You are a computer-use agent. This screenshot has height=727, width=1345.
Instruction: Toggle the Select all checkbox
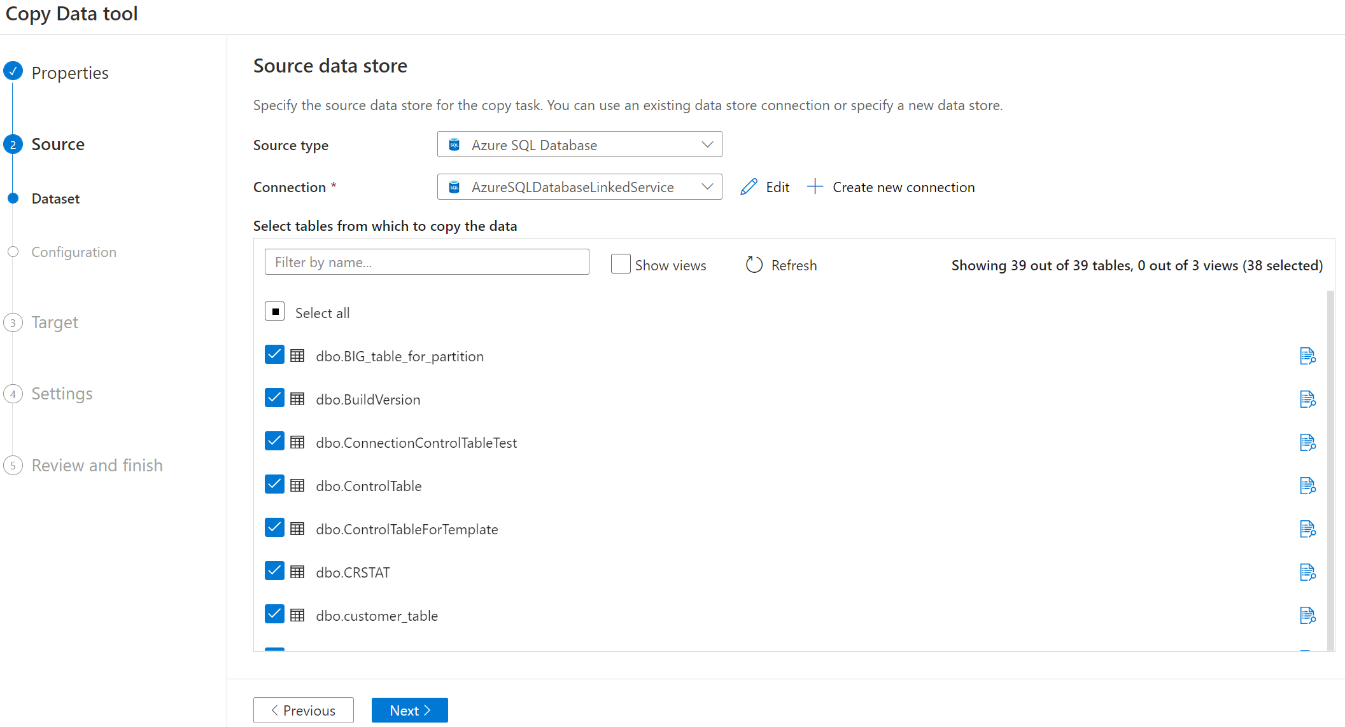tap(275, 312)
